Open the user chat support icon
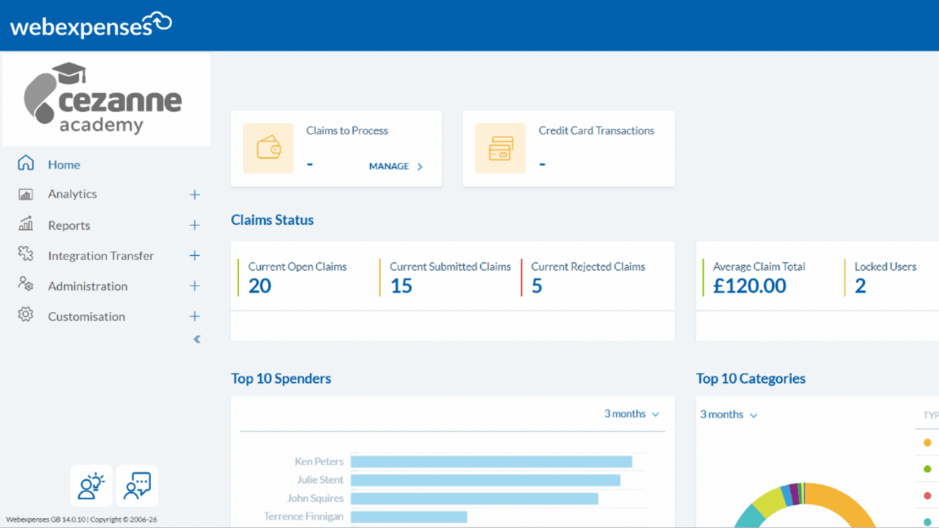The image size is (939, 528). [x=137, y=486]
